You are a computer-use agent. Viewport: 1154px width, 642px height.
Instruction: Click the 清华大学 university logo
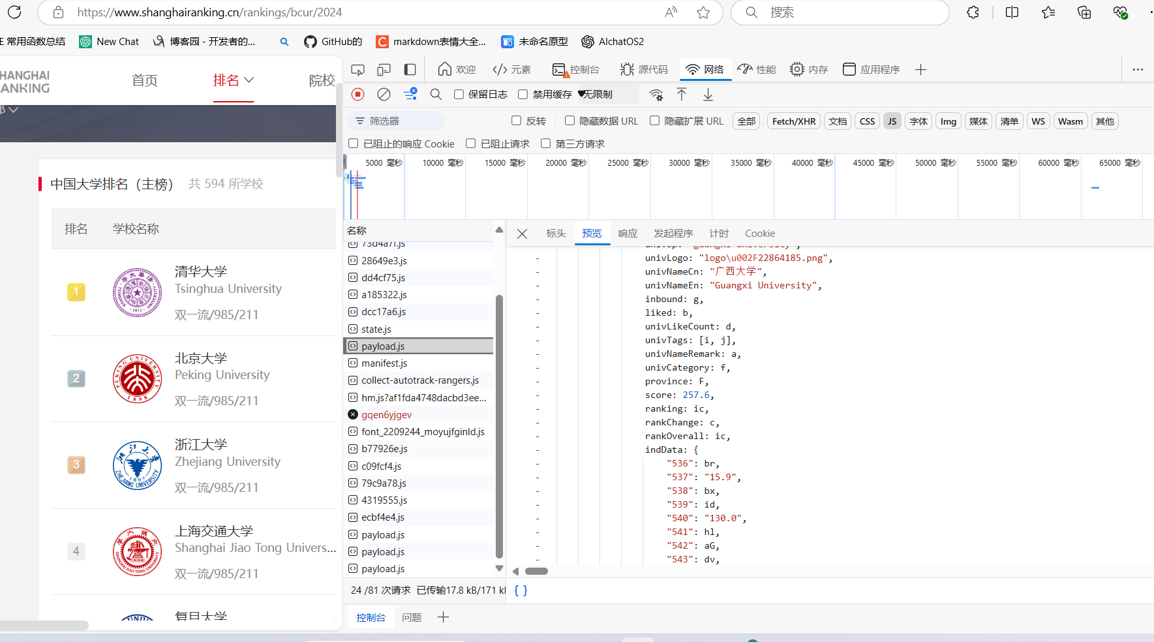point(137,292)
